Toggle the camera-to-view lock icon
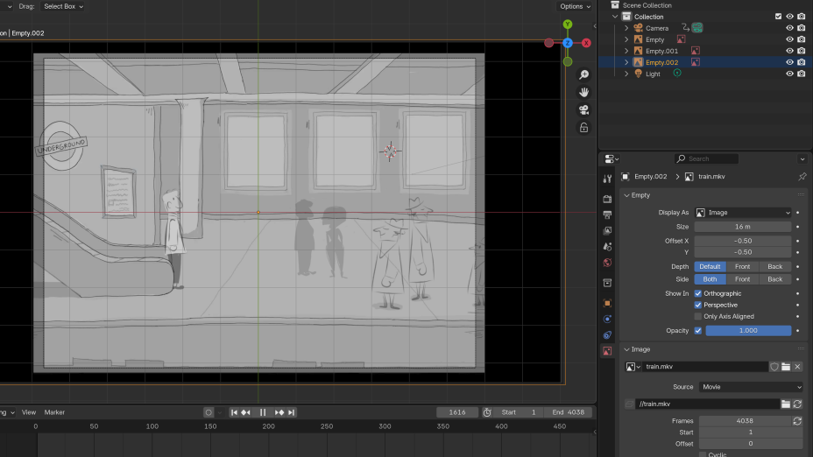Image resolution: width=813 pixels, height=457 pixels. (x=583, y=128)
